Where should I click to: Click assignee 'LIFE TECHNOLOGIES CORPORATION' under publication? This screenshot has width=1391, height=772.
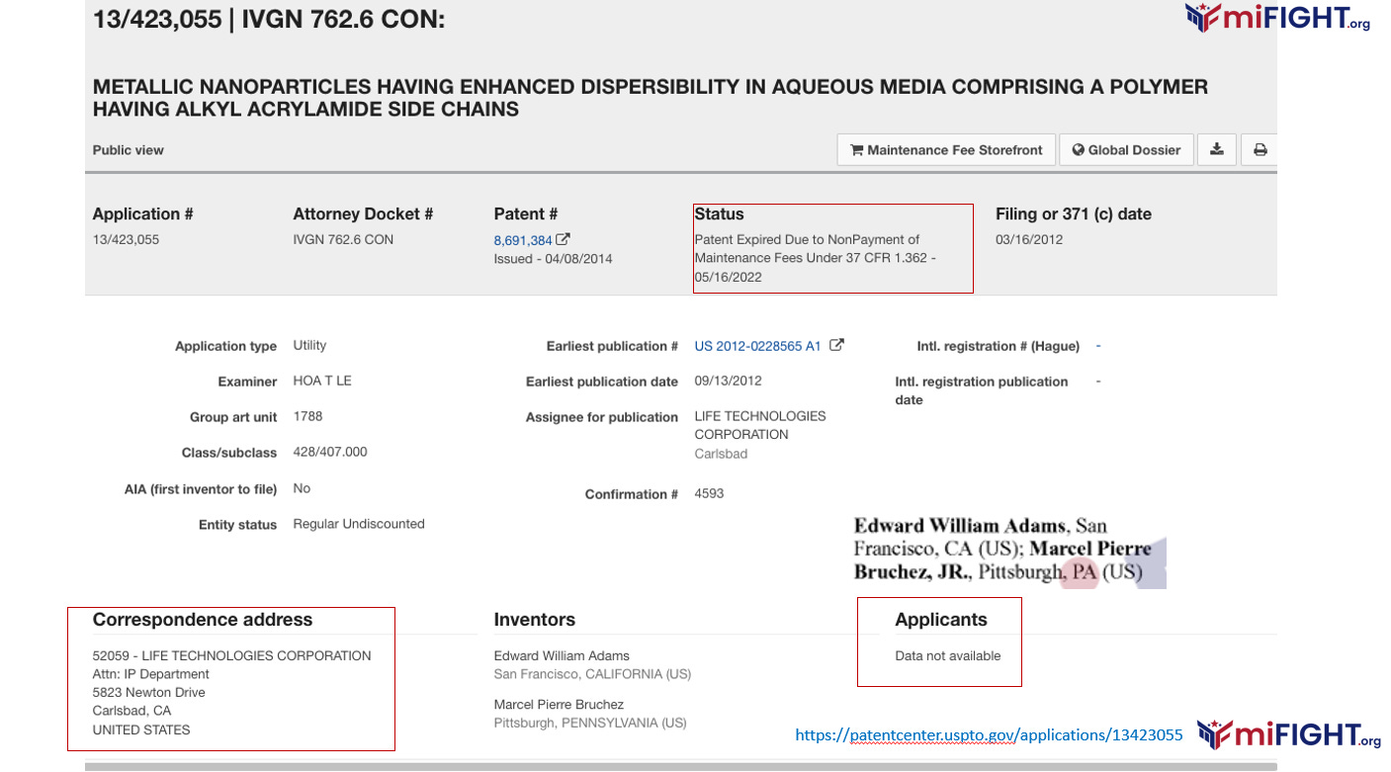[760, 425]
